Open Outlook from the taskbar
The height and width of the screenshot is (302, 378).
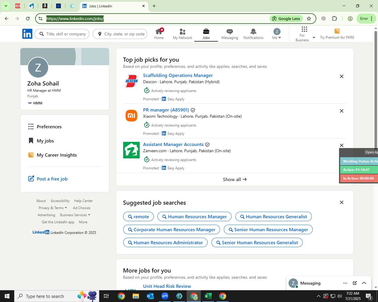[150, 296]
